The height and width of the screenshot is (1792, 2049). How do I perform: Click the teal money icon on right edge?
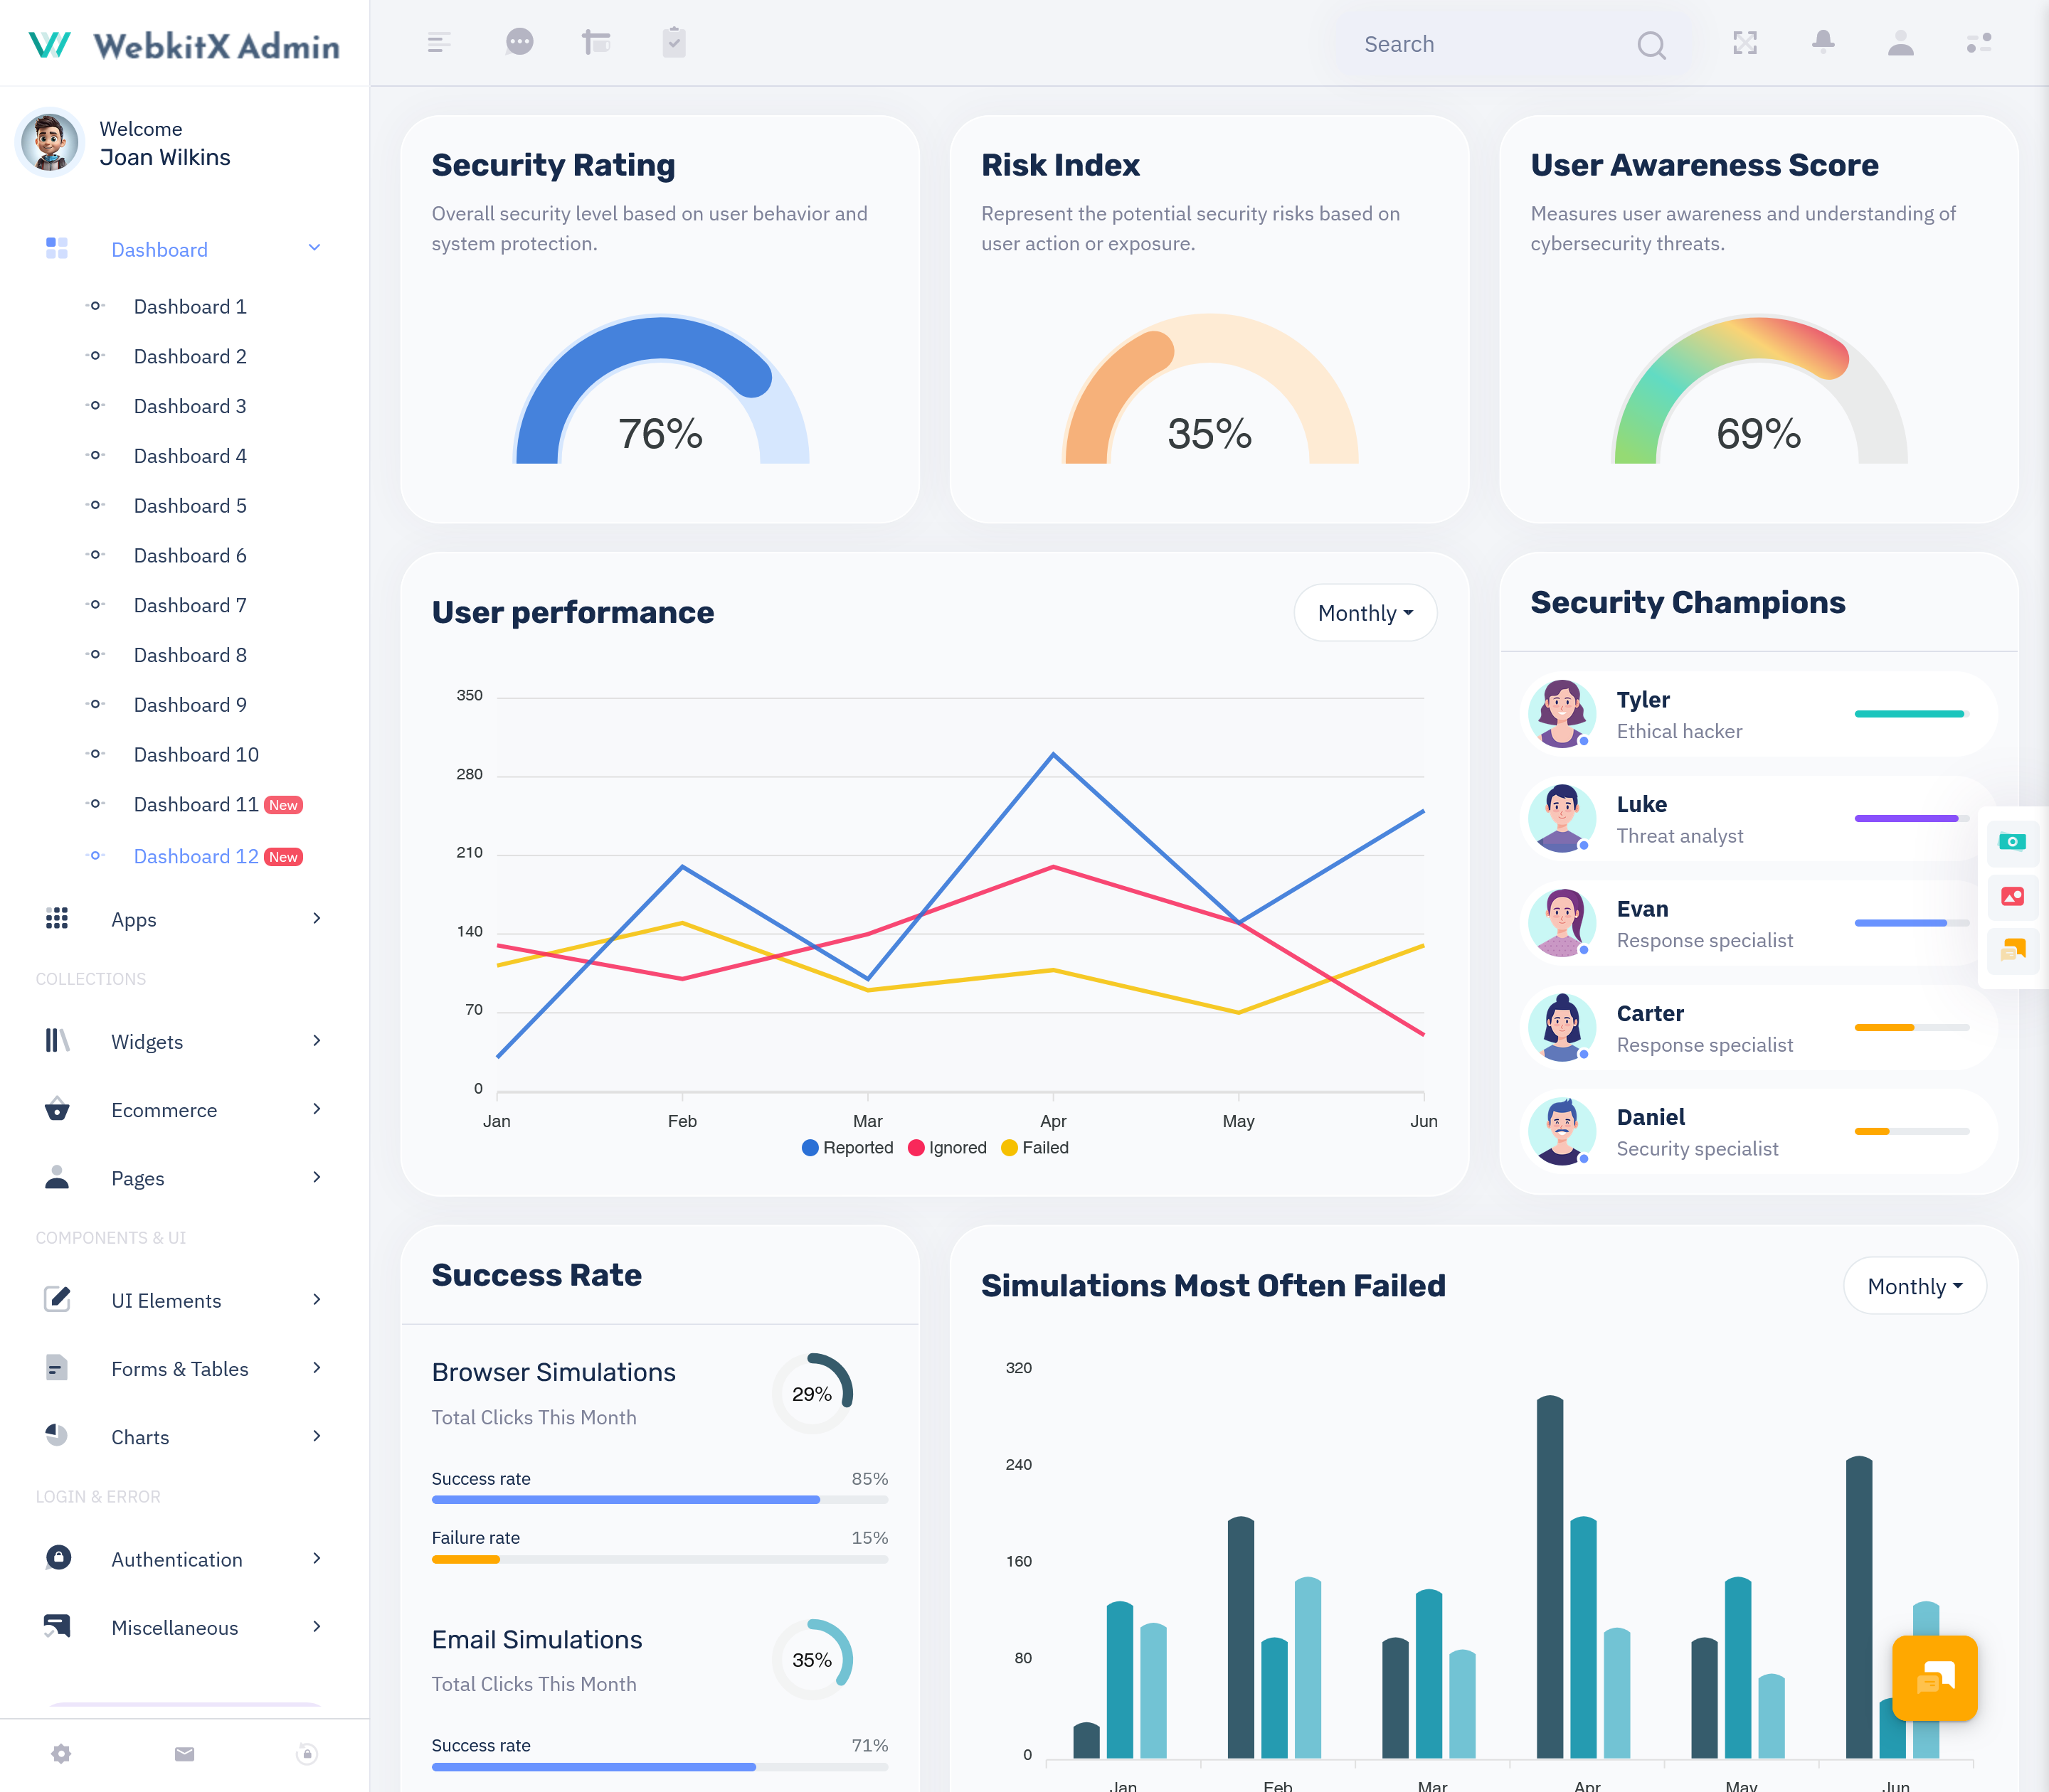[2012, 842]
